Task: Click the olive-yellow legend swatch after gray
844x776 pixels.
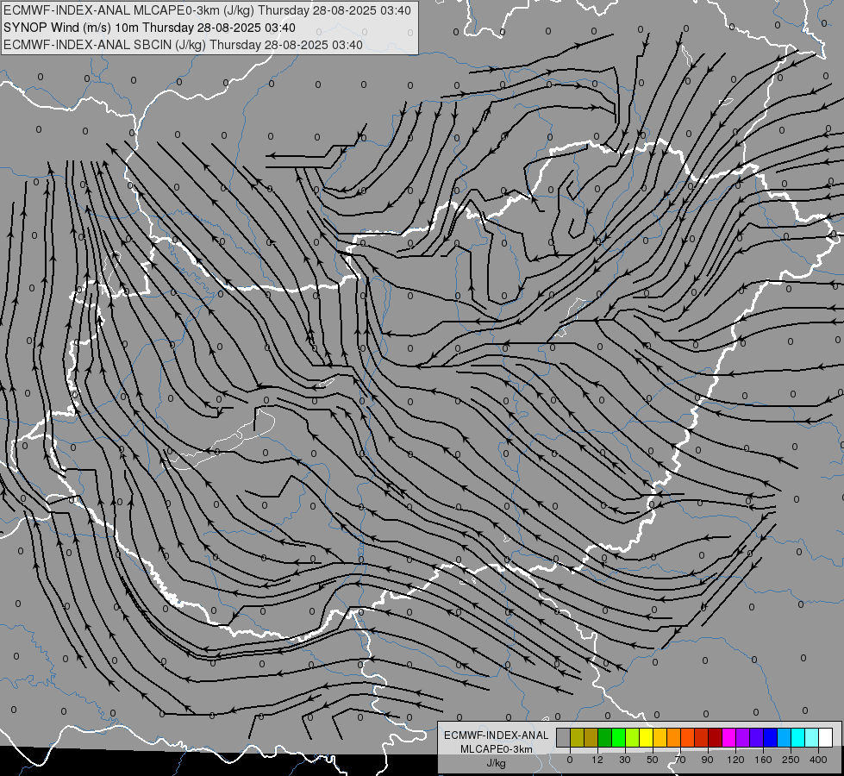Action: (x=577, y=737)
